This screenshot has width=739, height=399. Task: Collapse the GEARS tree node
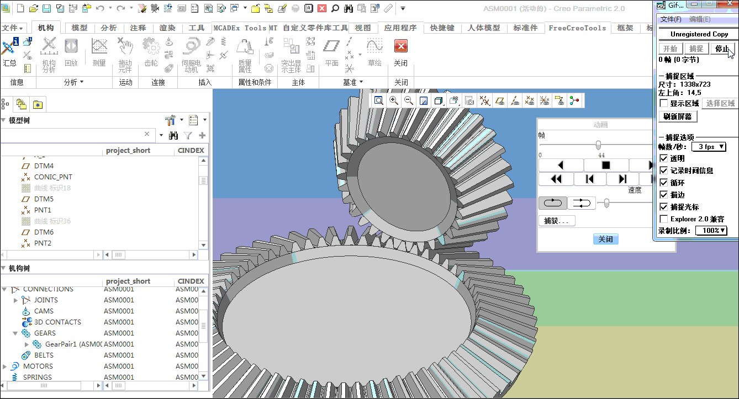coord(15,333)
